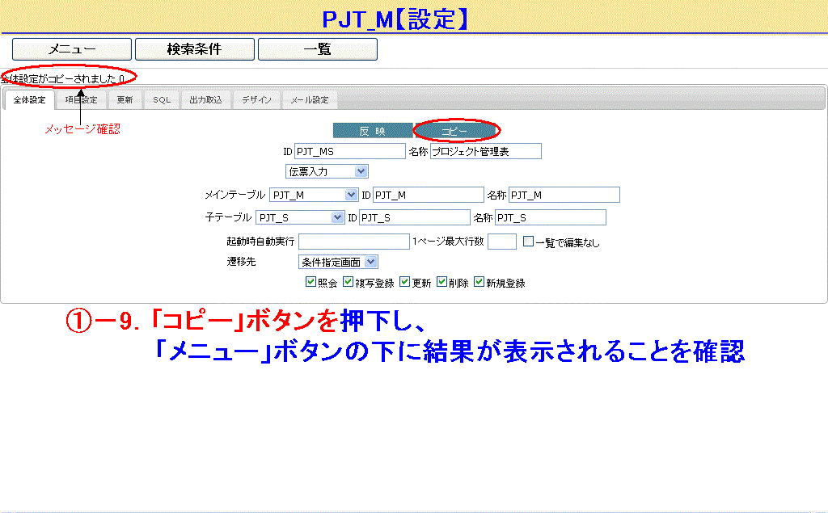
Task: Select the 出力取込 tab
Action: (x=205, y=100)
